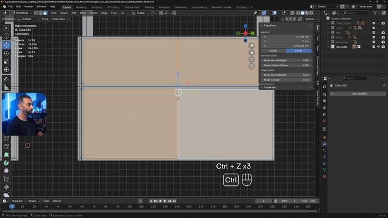Toggle X-ray view

[x=292, y=13]
